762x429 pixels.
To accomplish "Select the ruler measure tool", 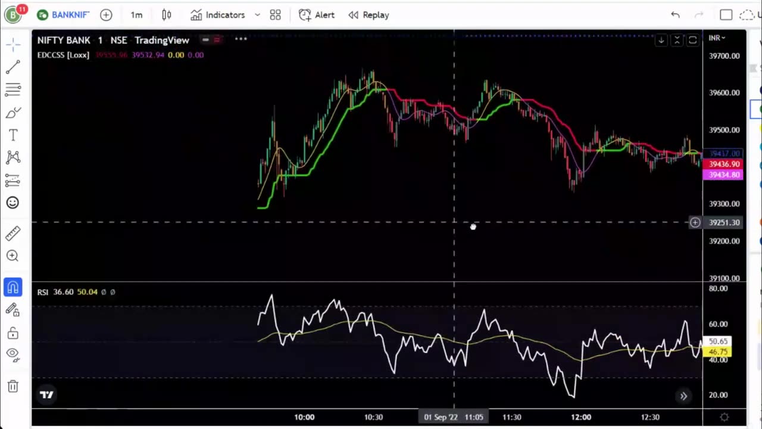I will pyautogui.click(x=13, y=233).
